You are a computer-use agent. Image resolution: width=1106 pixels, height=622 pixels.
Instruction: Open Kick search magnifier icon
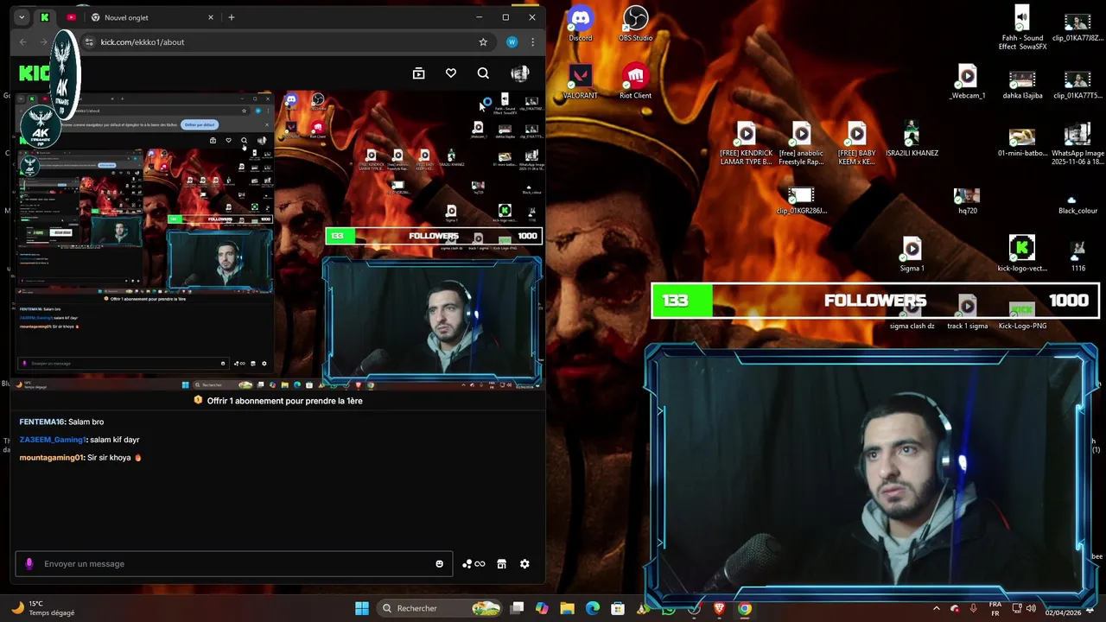483,73
